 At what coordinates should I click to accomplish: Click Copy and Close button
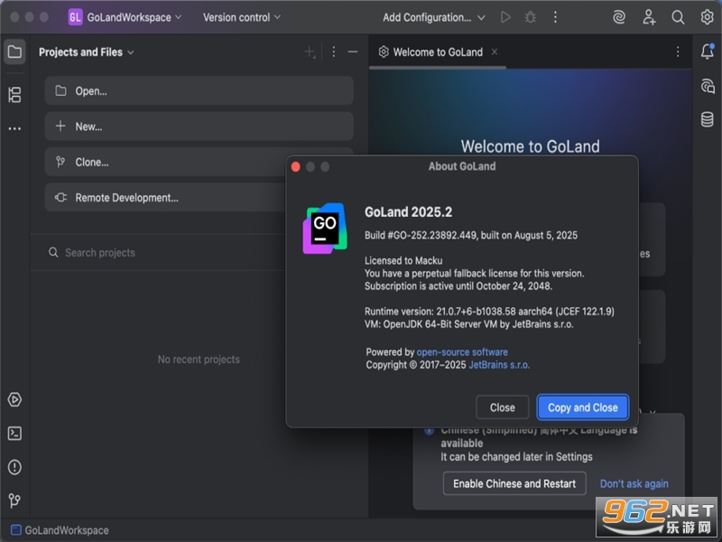[x=582, y=407]
